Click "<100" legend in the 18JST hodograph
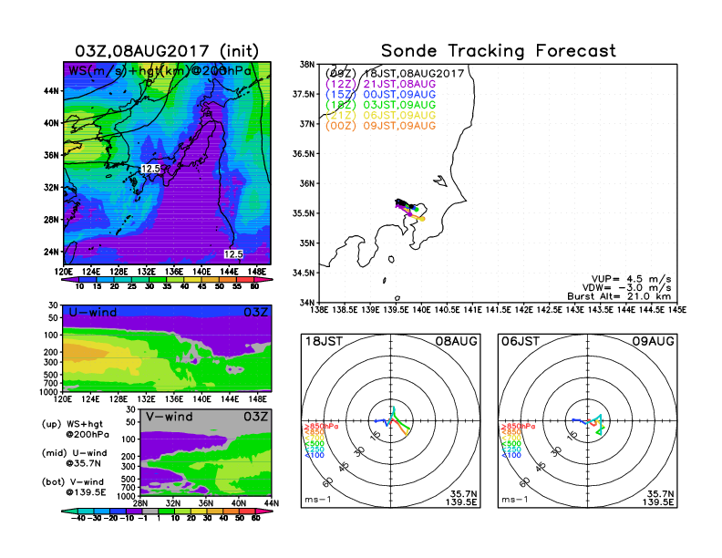The image size is (722, 558). (x=315, y=455)
